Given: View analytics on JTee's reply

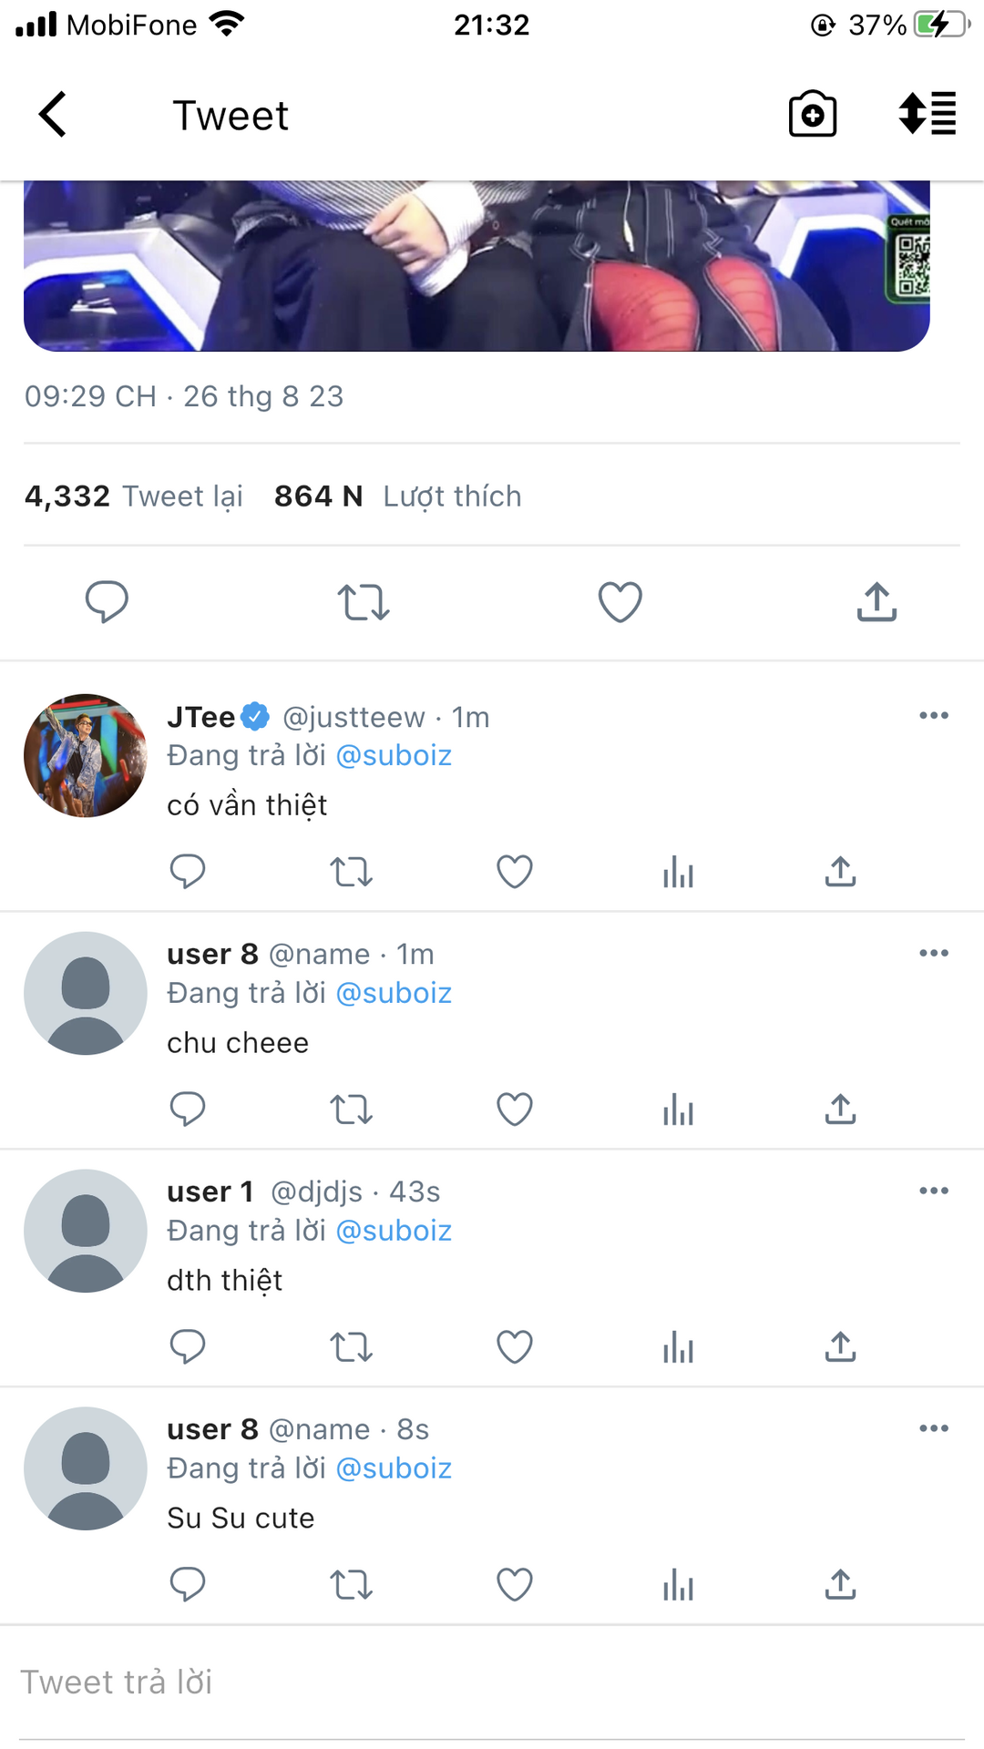Looking at the screenshot, I should (678, 872).
